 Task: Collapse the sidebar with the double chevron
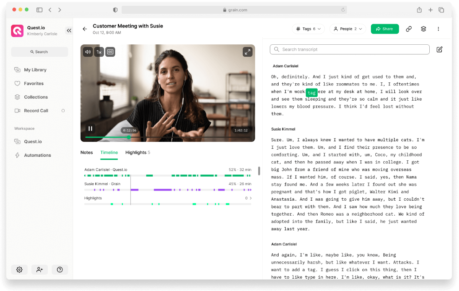coord(69,31)
